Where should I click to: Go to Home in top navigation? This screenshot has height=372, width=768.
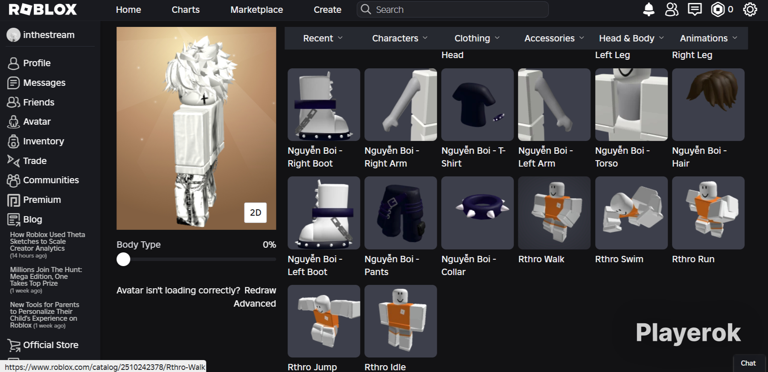(x=128, y=9)
